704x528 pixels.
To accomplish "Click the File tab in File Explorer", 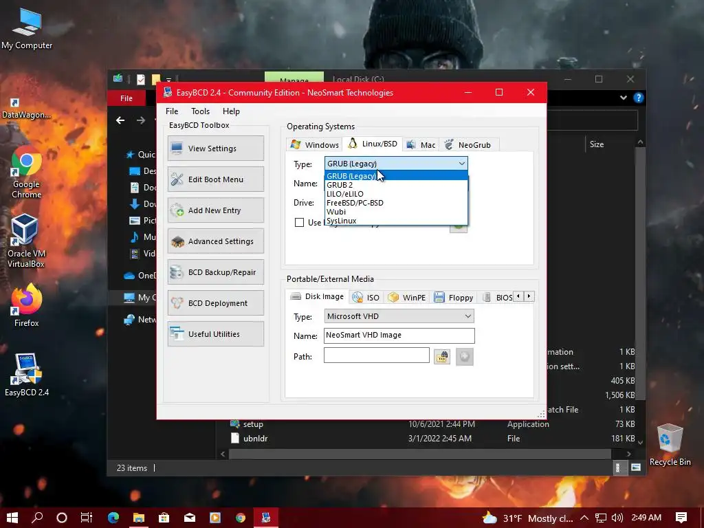I will [126, 98].
